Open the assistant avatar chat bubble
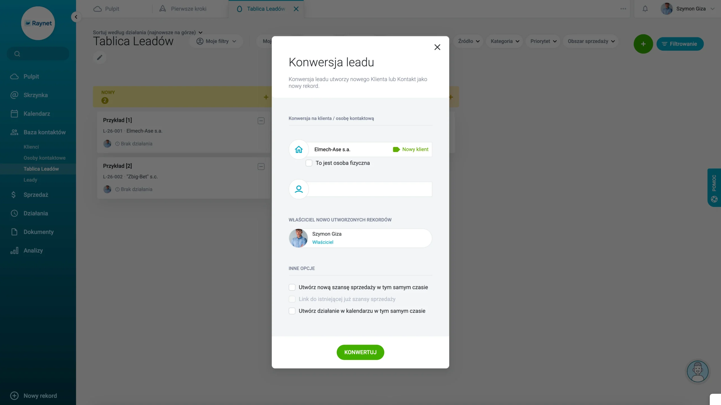 697,371
